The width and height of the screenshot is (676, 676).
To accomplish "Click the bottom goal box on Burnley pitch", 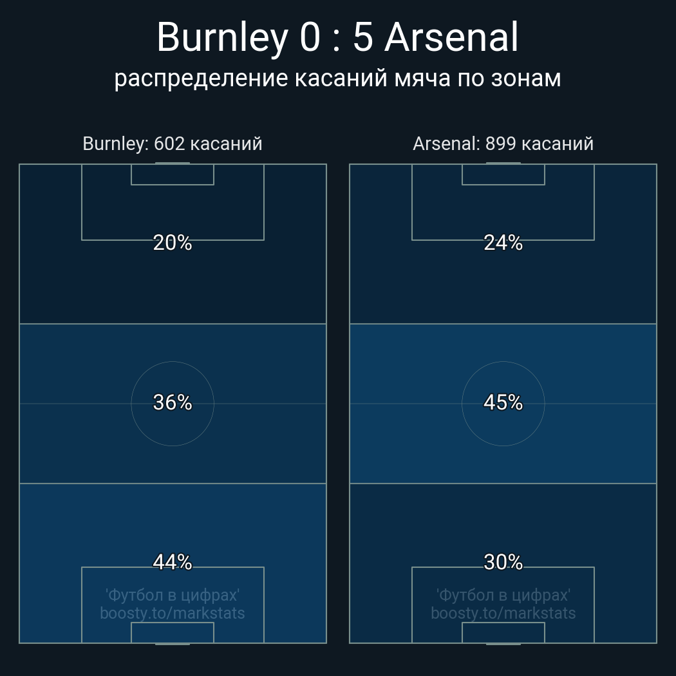I will click(x=173, y=633).
